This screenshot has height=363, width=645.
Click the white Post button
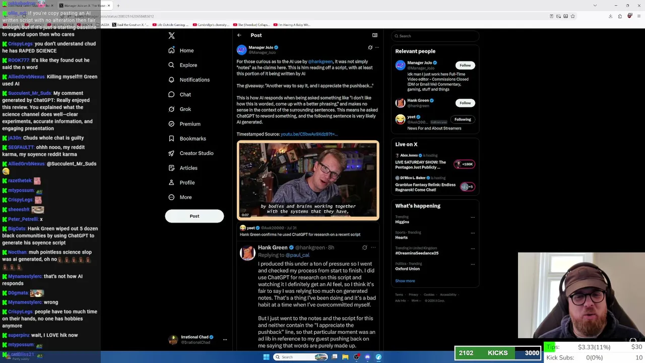[x=195, y=216]
